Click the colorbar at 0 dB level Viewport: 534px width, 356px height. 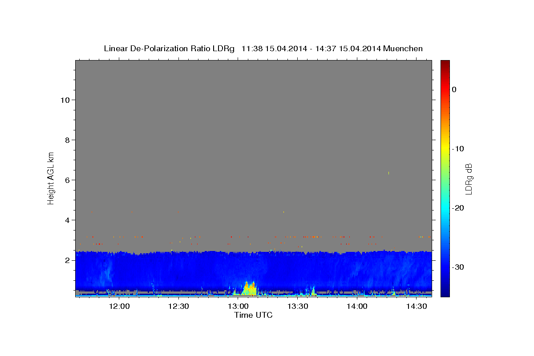point(445,89)
